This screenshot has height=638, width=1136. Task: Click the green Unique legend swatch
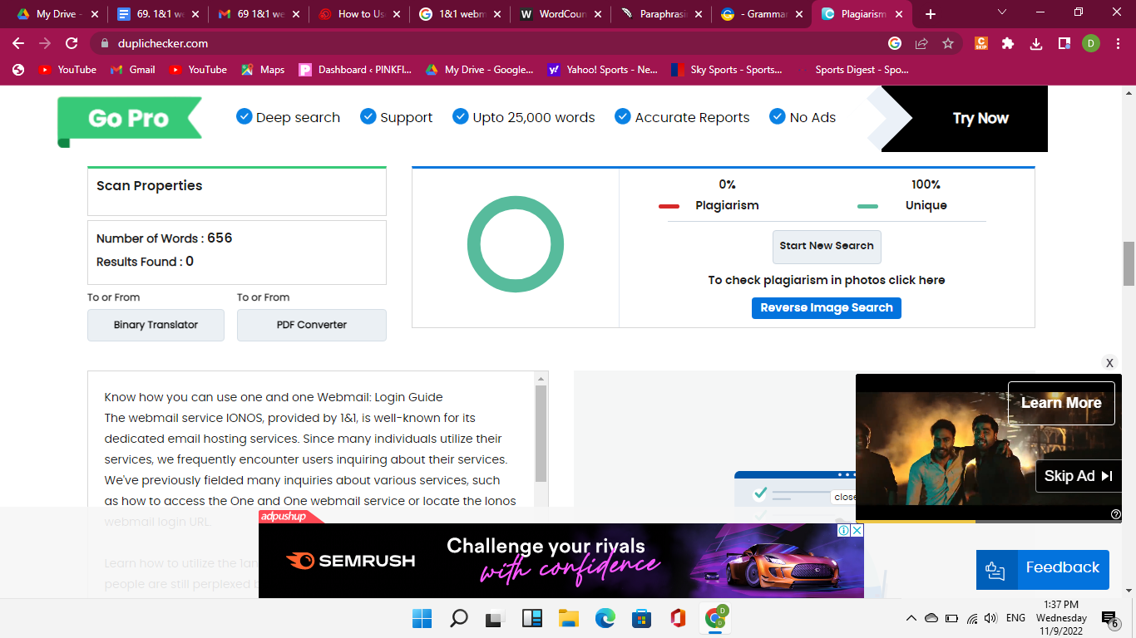click(x=867, y=206)
